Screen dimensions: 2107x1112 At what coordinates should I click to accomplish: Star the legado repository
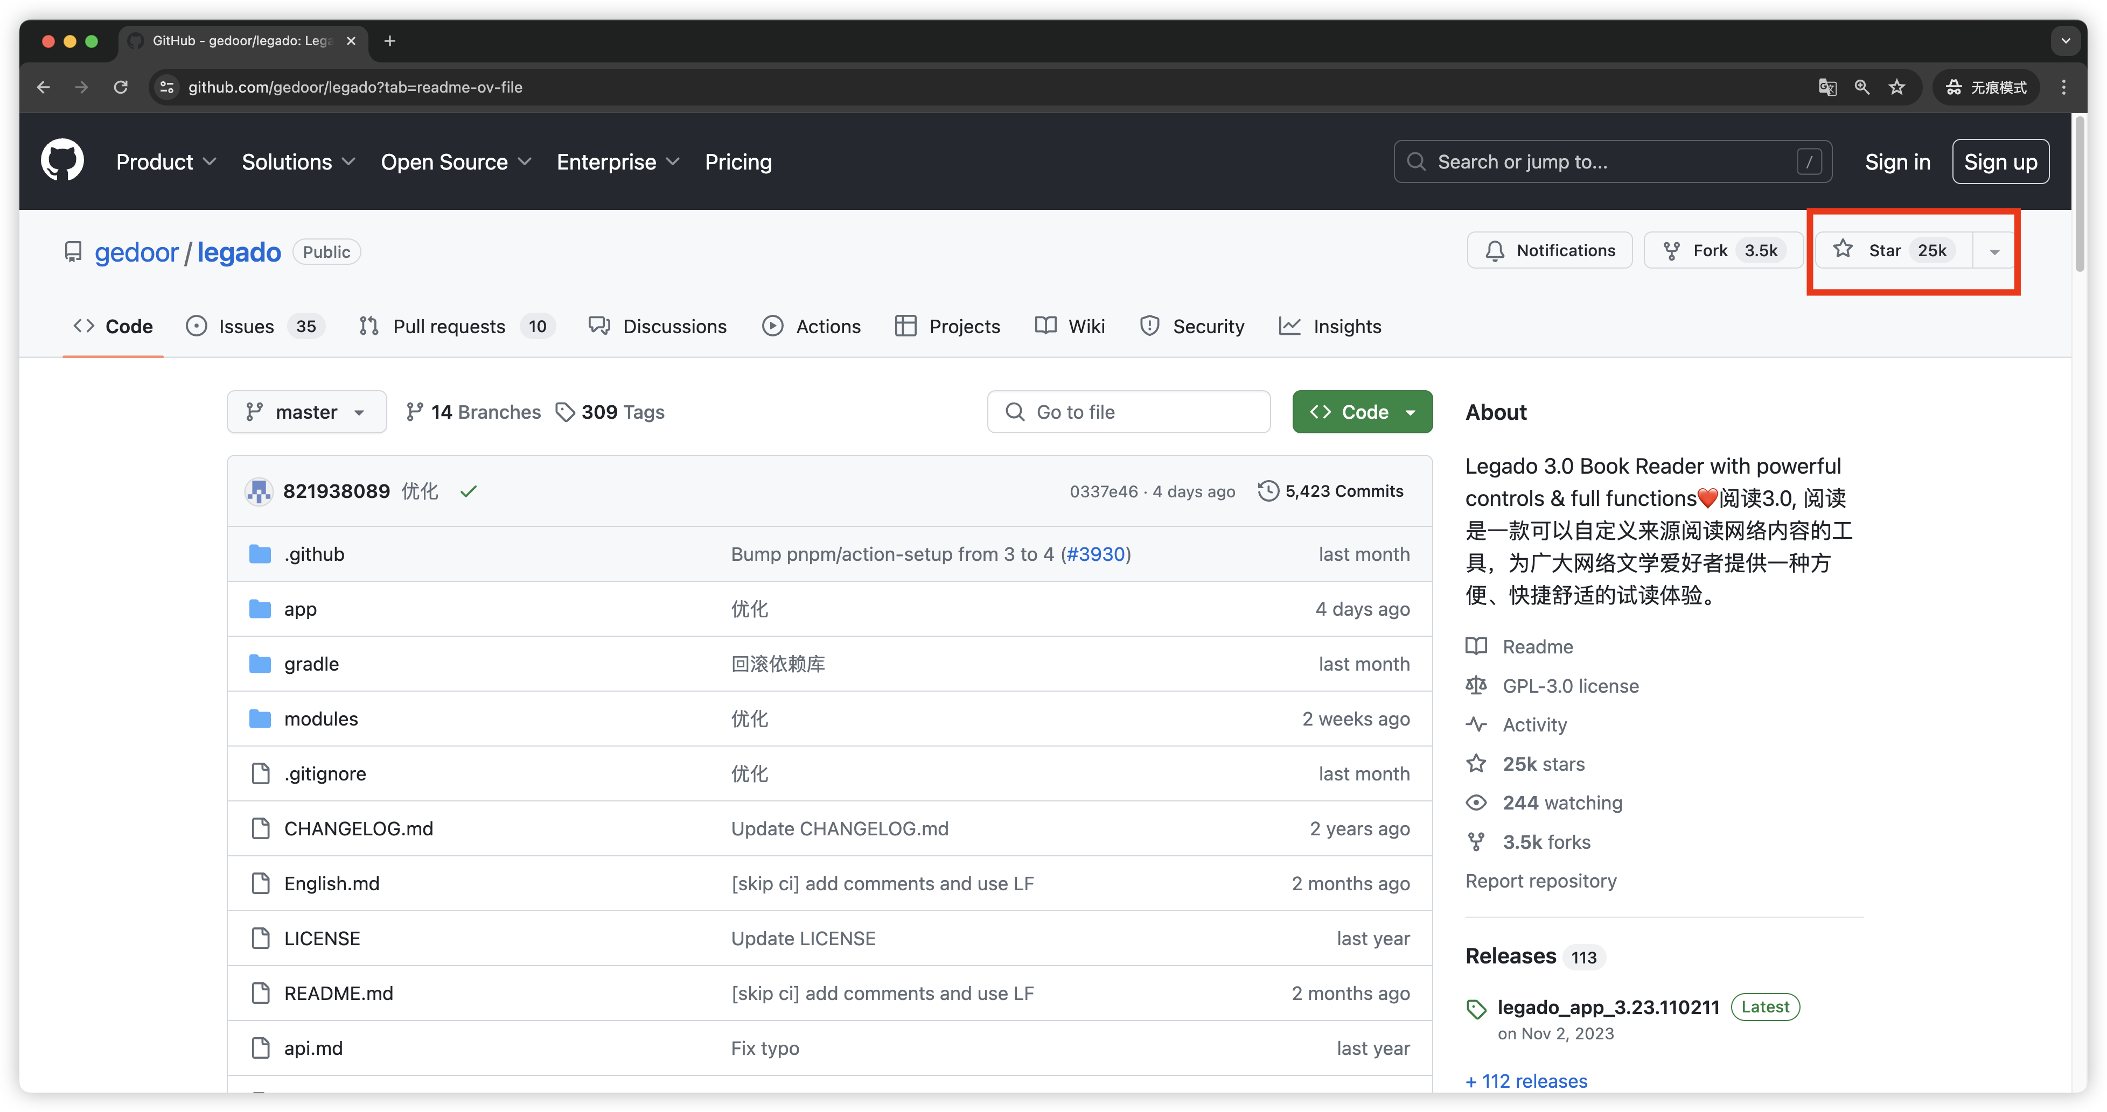[1894, 250]
